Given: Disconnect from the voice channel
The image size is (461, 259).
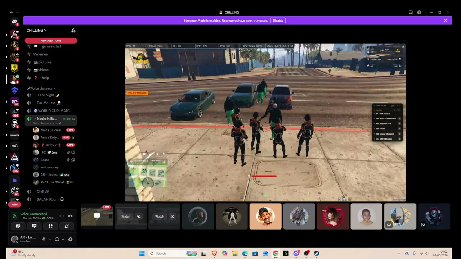Looking at the screenshot, I should (70, 216).
